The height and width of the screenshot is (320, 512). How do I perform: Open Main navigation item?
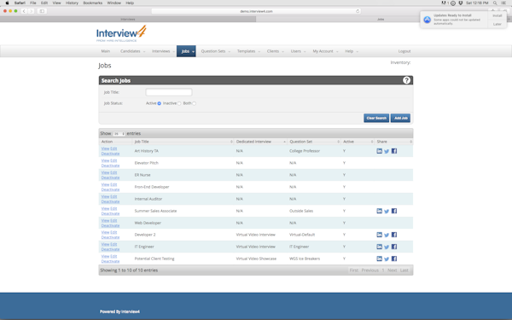tap(106, 51)
